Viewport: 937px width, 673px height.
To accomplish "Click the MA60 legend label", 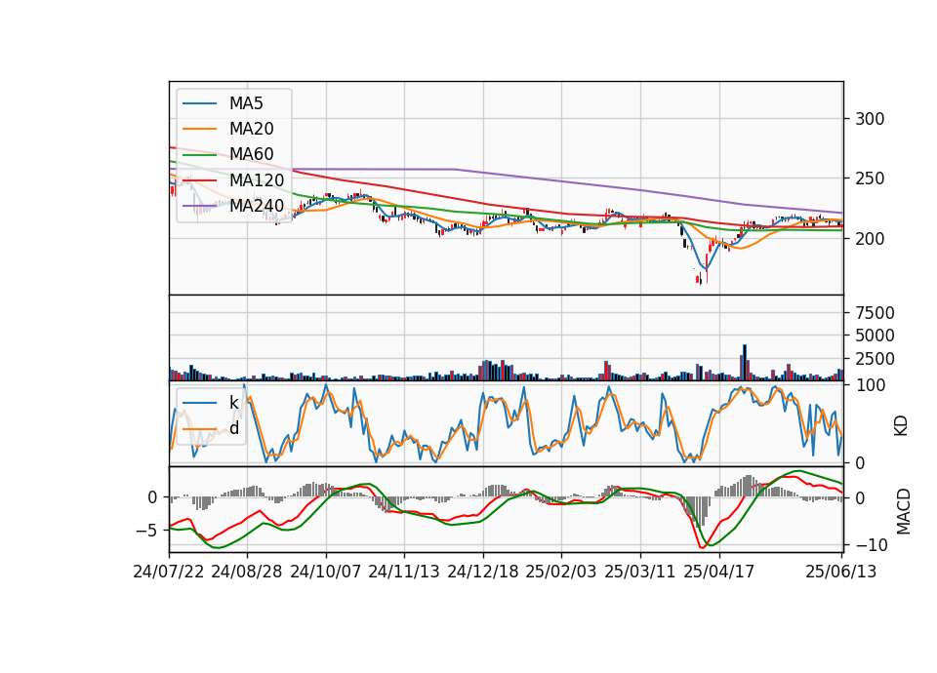I will point(252,155).
